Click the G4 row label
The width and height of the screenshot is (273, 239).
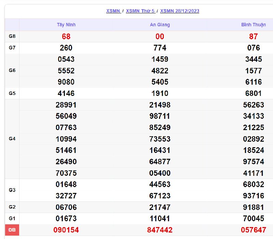[12, 139]
